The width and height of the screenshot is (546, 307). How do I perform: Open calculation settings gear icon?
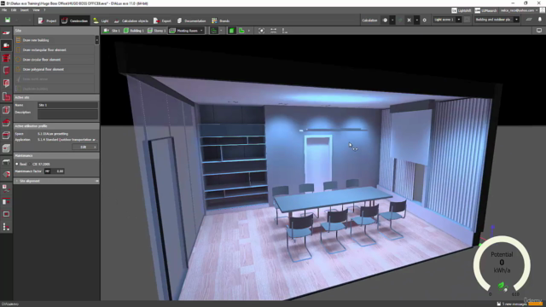(x=425, y=20)
